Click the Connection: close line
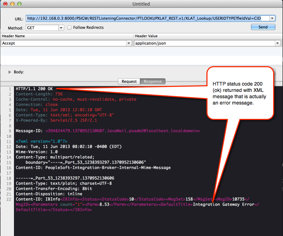 point(37,104)
